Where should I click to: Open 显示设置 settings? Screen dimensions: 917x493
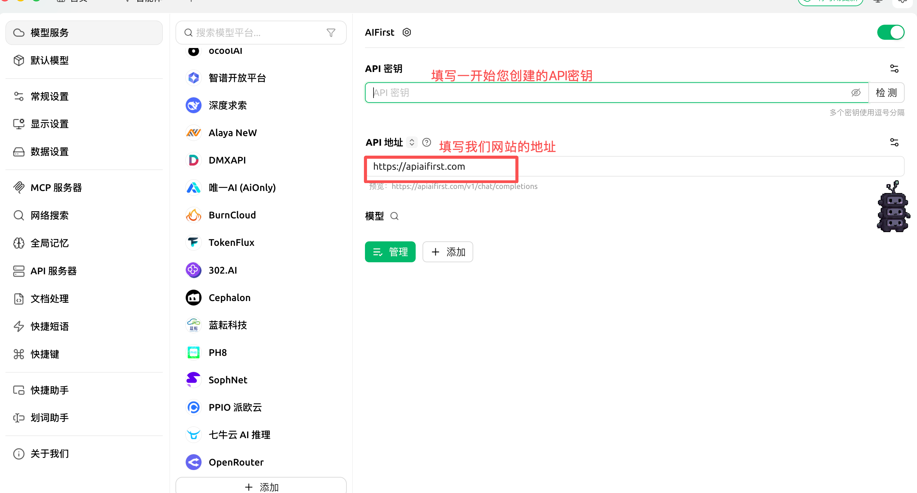[x=84, y=124]
